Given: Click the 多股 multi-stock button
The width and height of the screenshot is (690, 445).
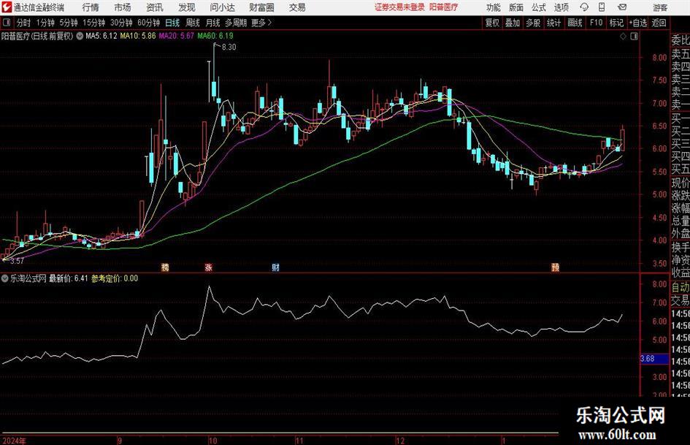Looking at the screenshot, I should (x=533, y=23).
